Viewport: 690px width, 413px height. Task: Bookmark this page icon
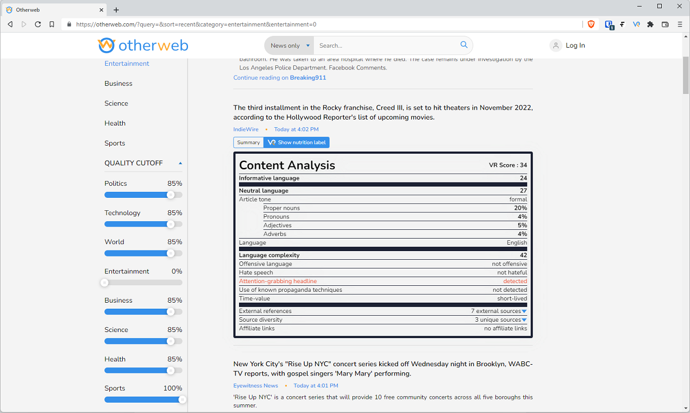click(52, 24)
